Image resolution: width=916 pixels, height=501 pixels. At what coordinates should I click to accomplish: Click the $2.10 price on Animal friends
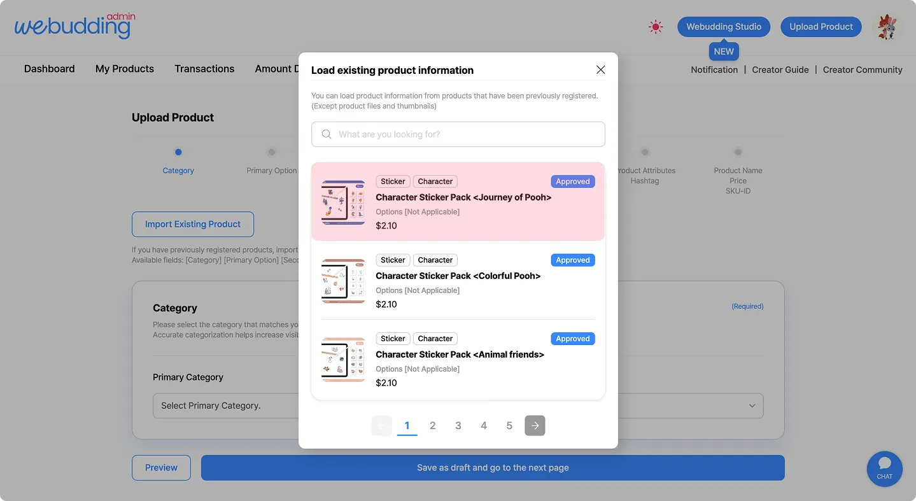pos(386,383)
